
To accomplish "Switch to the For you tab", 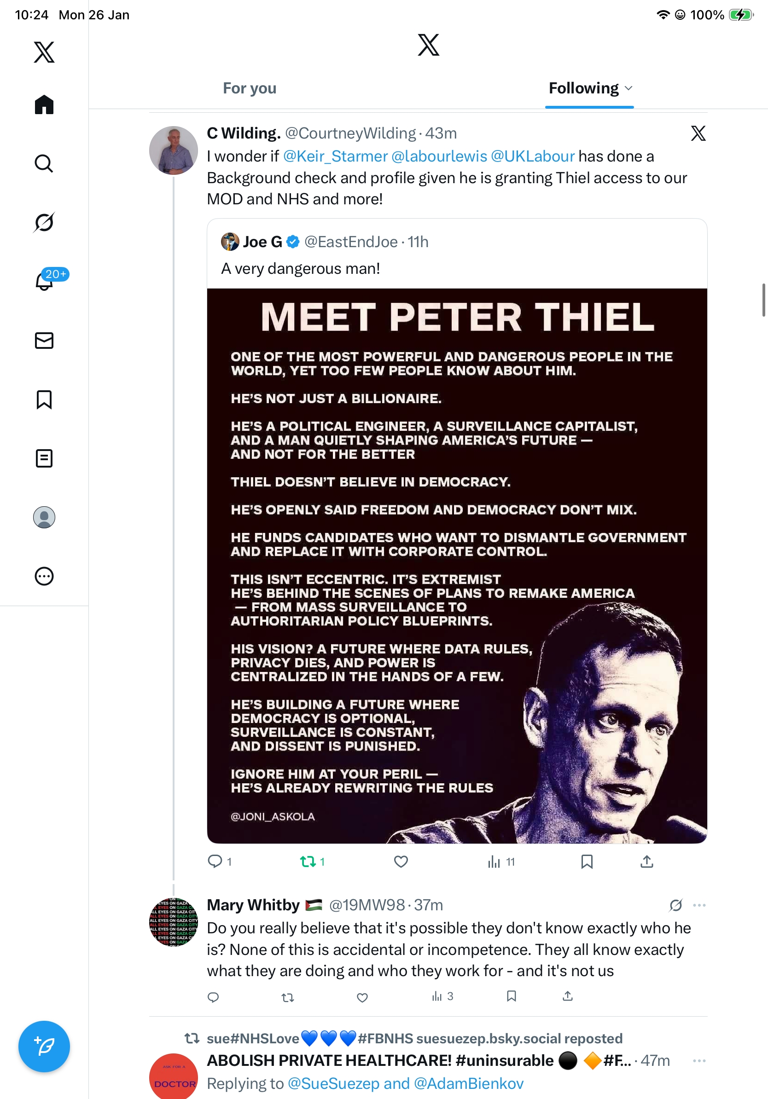I will click(250, 88).
